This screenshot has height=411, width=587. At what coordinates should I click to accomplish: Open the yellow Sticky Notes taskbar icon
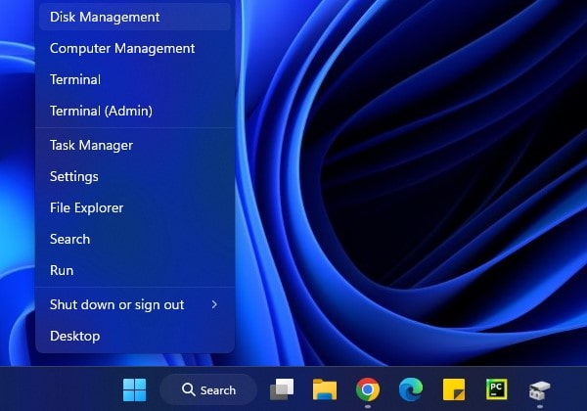453,389
